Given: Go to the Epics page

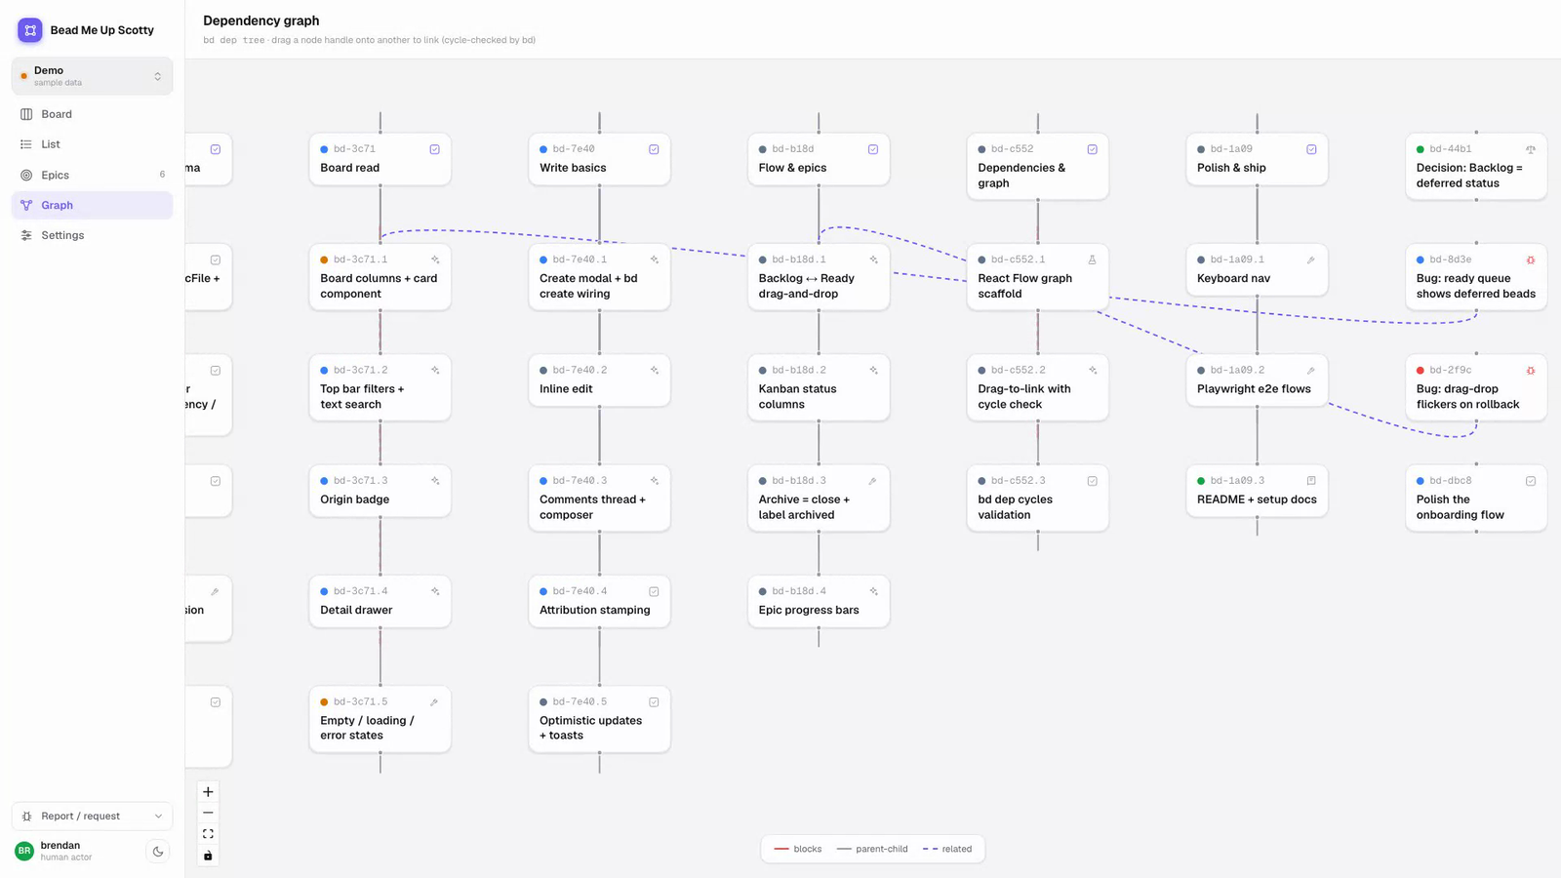Looking at the screenshot, I should coord(92,175).
